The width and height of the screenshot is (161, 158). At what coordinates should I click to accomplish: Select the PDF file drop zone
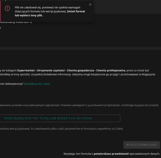pos(60,118)
